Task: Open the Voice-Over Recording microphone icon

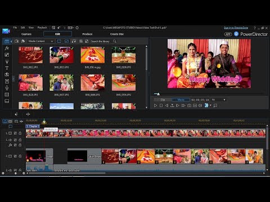Action: pyautogui.click(x=7, y=88)
